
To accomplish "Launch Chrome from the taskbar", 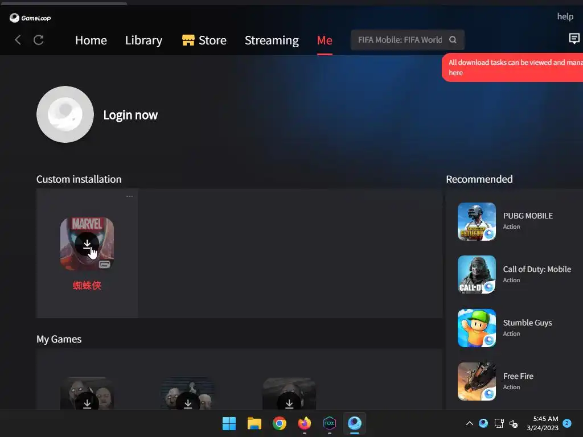I will [x=279, y=423].
